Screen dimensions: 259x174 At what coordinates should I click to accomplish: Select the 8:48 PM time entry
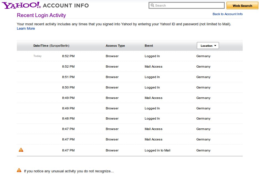(x=68, y=118)
